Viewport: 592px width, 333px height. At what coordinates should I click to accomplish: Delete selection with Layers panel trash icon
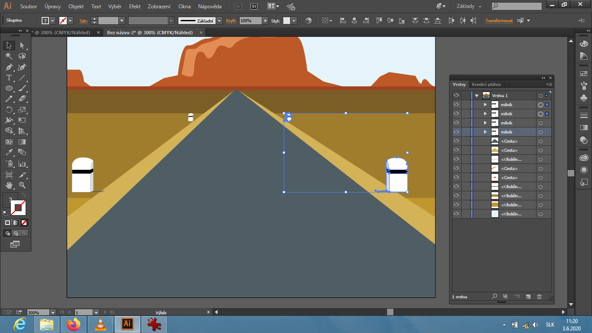(540, 297)
